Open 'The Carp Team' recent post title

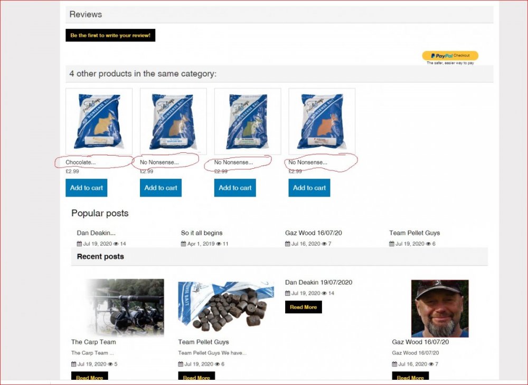(93, 342)
